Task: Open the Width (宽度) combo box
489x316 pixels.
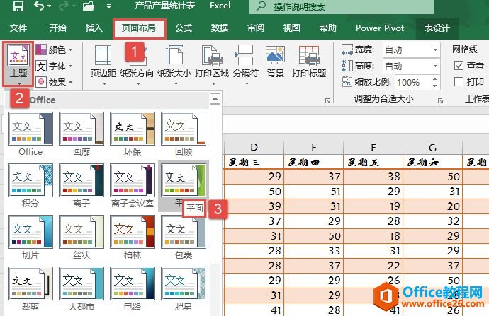Action: coord(411,49)
